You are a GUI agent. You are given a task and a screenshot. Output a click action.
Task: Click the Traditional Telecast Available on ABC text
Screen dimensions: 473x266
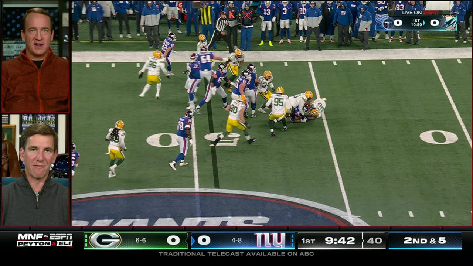point(236,254)
